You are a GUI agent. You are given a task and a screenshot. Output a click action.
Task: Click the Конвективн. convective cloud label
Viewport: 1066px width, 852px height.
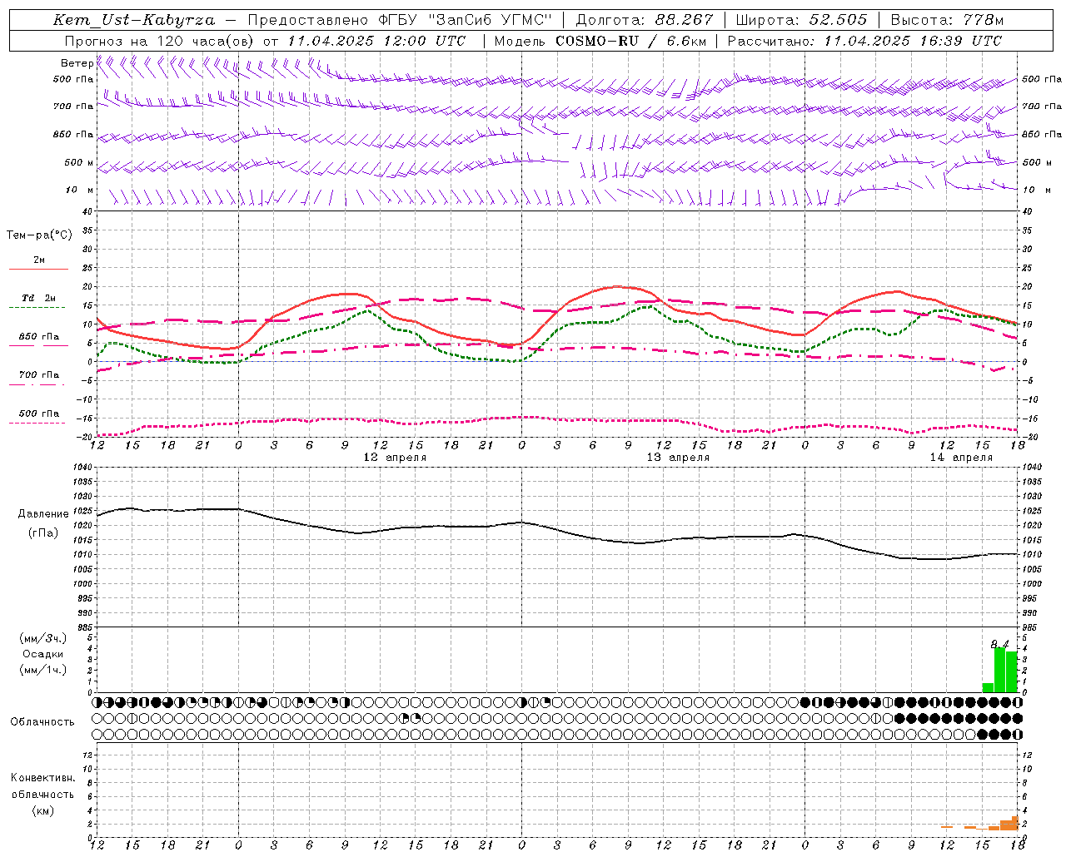(42, 778)
